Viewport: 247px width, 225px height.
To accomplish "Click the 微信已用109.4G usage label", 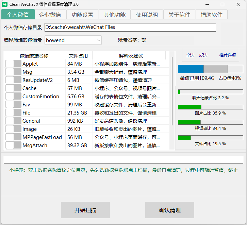I will (x=197, y=78).
